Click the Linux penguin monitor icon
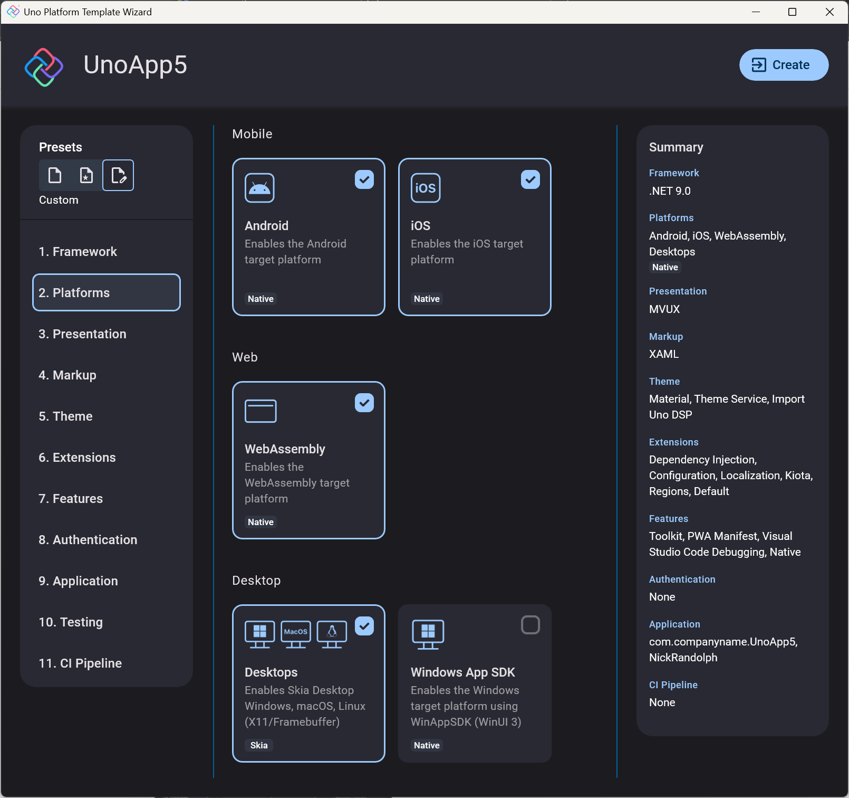The height and width of the screenshot is (798, 849). tap(332, 634)
